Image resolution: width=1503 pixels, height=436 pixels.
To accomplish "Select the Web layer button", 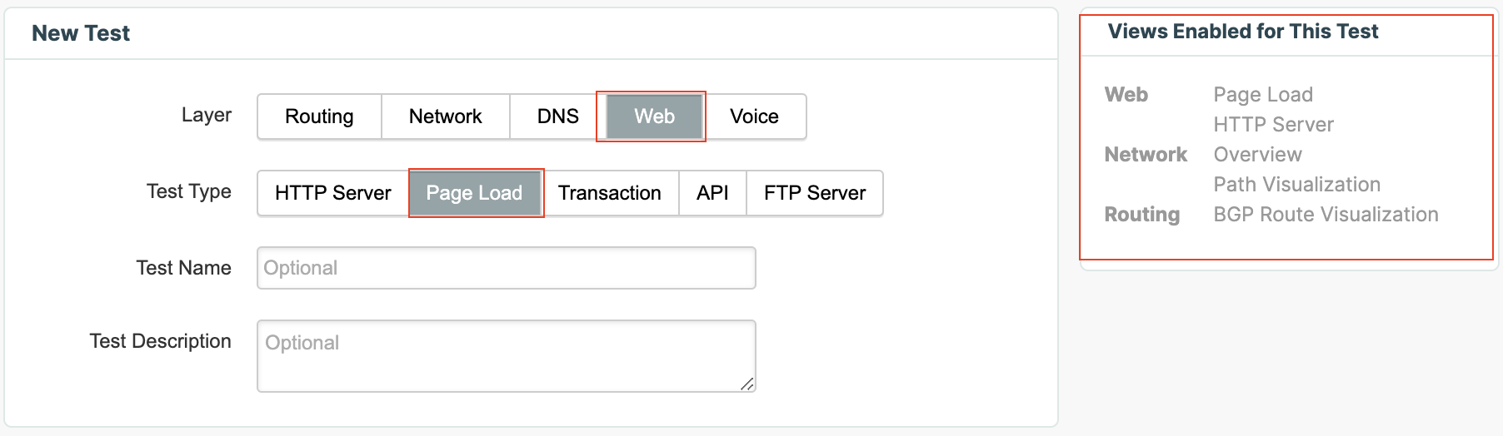I will point(654,116).
